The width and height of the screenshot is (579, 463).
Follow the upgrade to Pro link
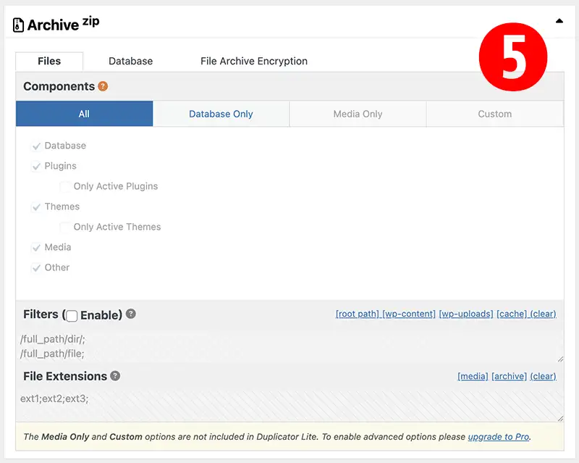click(x=499, y=437)
